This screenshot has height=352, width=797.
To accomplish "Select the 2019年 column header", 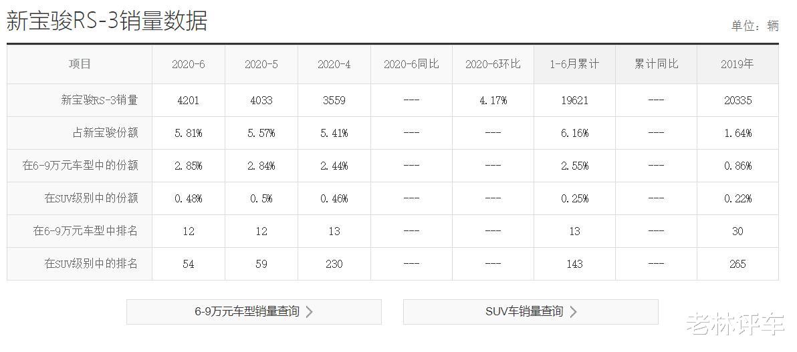I will [x=737, y=64].
